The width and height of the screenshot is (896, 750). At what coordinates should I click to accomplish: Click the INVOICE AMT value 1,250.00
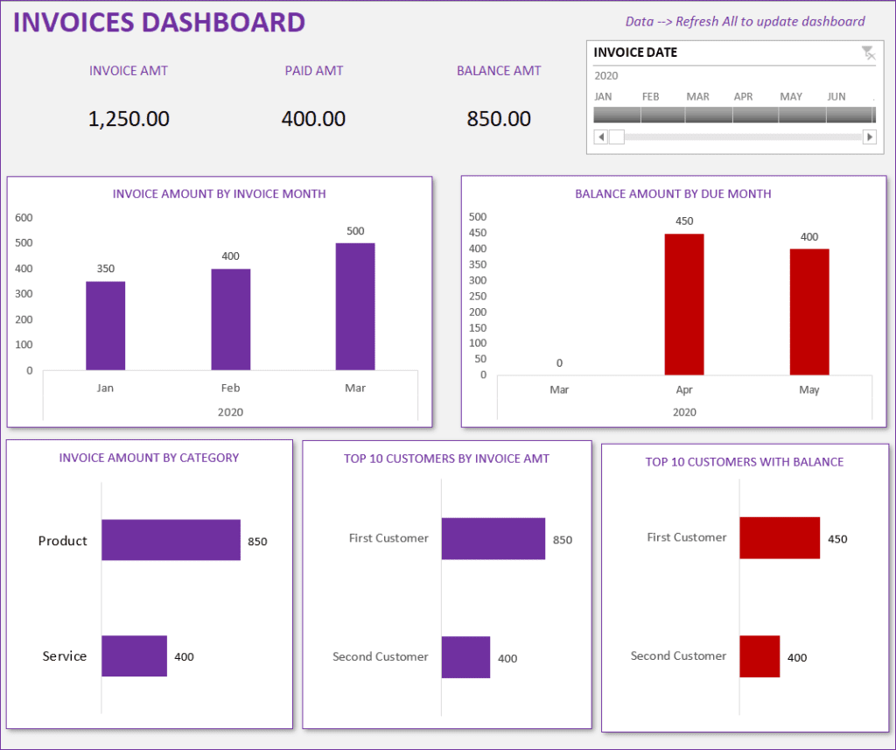[x=129, y=118]
